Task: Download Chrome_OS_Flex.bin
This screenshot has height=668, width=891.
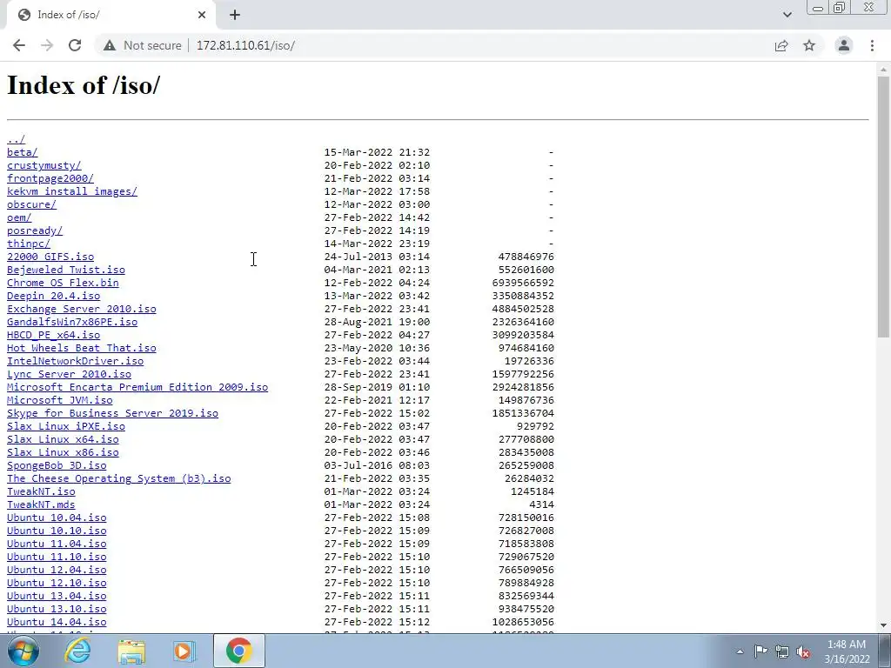Action: point(63,283)
